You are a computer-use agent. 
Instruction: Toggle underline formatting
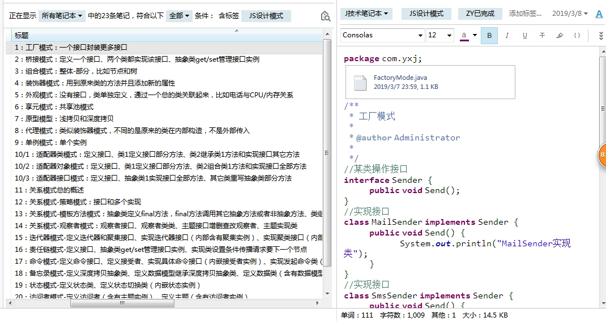pos(524,36)
